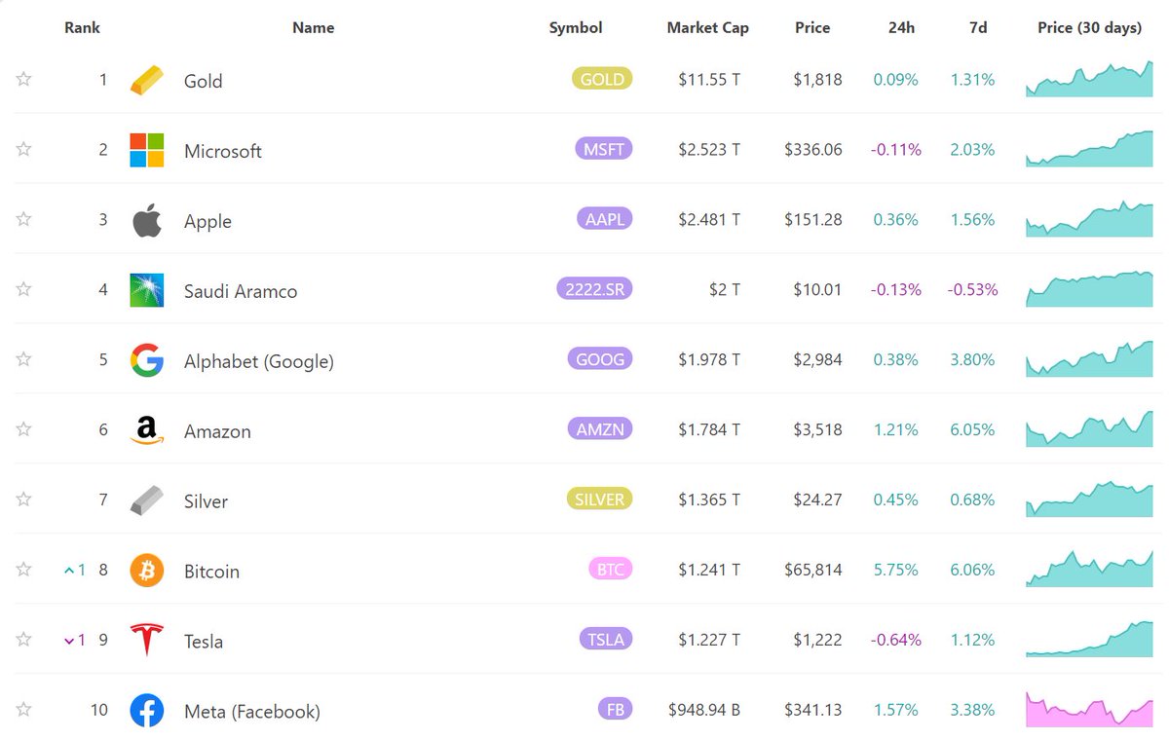Viewport: 1169px width, 740px height.
Task: Open Meta's pink 30-day price chart
Action: [1089, 710]
